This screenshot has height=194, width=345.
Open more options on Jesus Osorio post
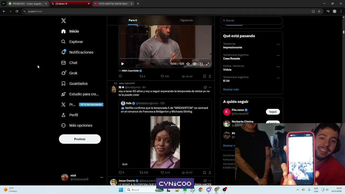pyautogui.click(x=210, y=181)
